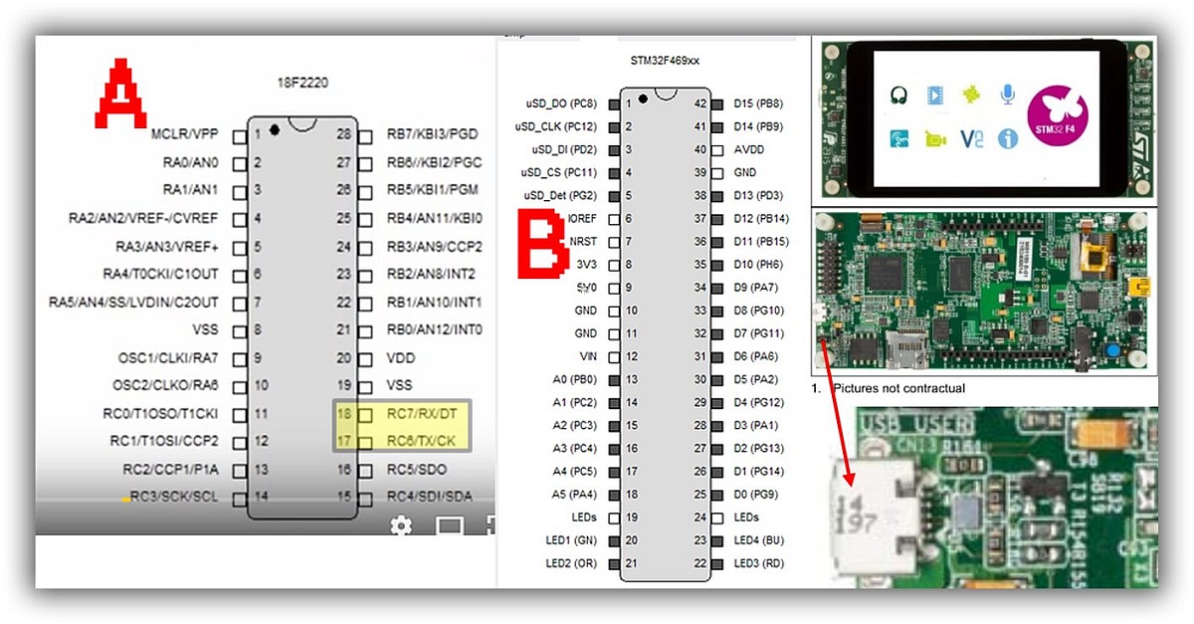Click the RC4/SDI/SDA pin label
This screenshot has width=1194, height=624.
point(428,497)
